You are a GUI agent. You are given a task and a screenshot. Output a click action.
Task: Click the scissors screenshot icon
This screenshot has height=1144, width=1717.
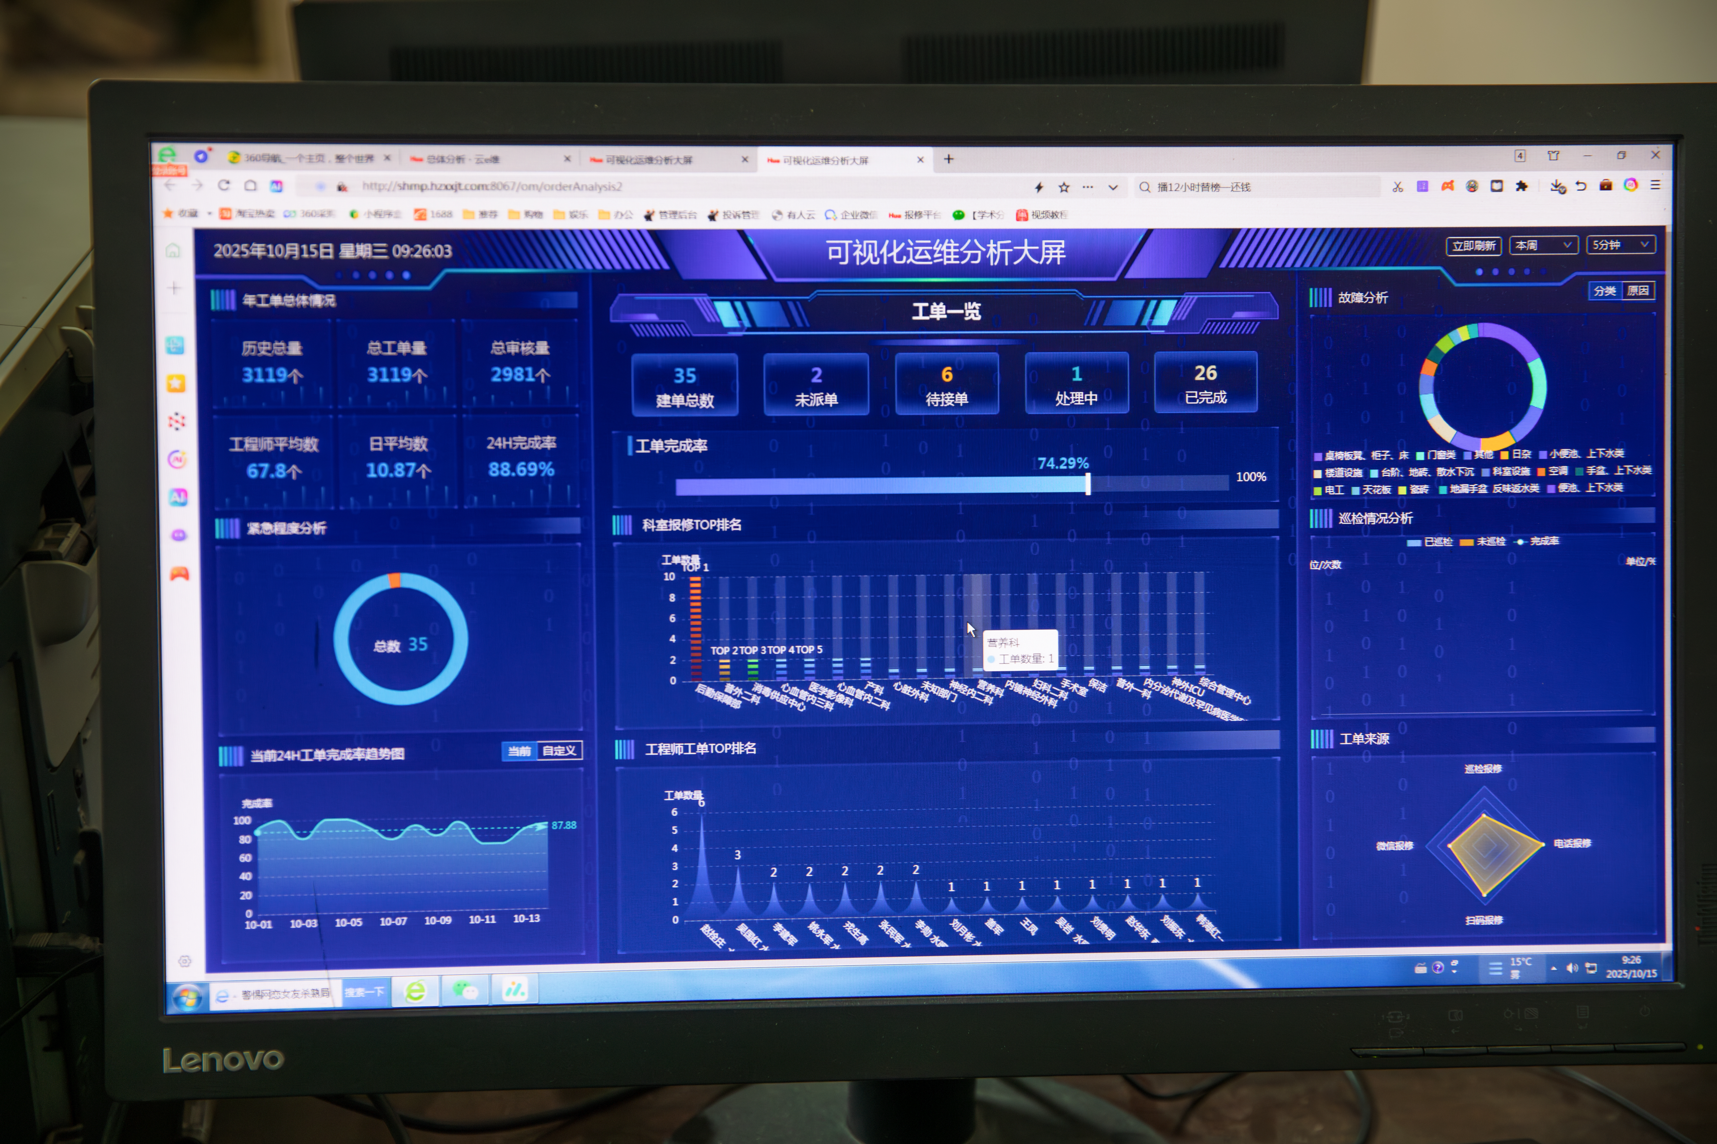(1397, 187)
